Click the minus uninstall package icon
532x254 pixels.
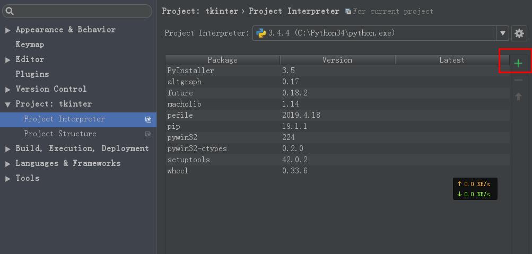click(x=518, y=81)
